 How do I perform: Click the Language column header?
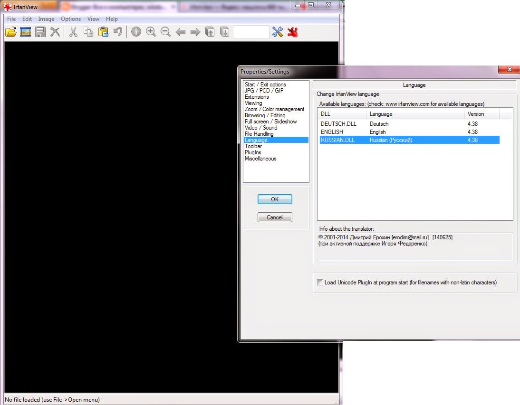416,113
